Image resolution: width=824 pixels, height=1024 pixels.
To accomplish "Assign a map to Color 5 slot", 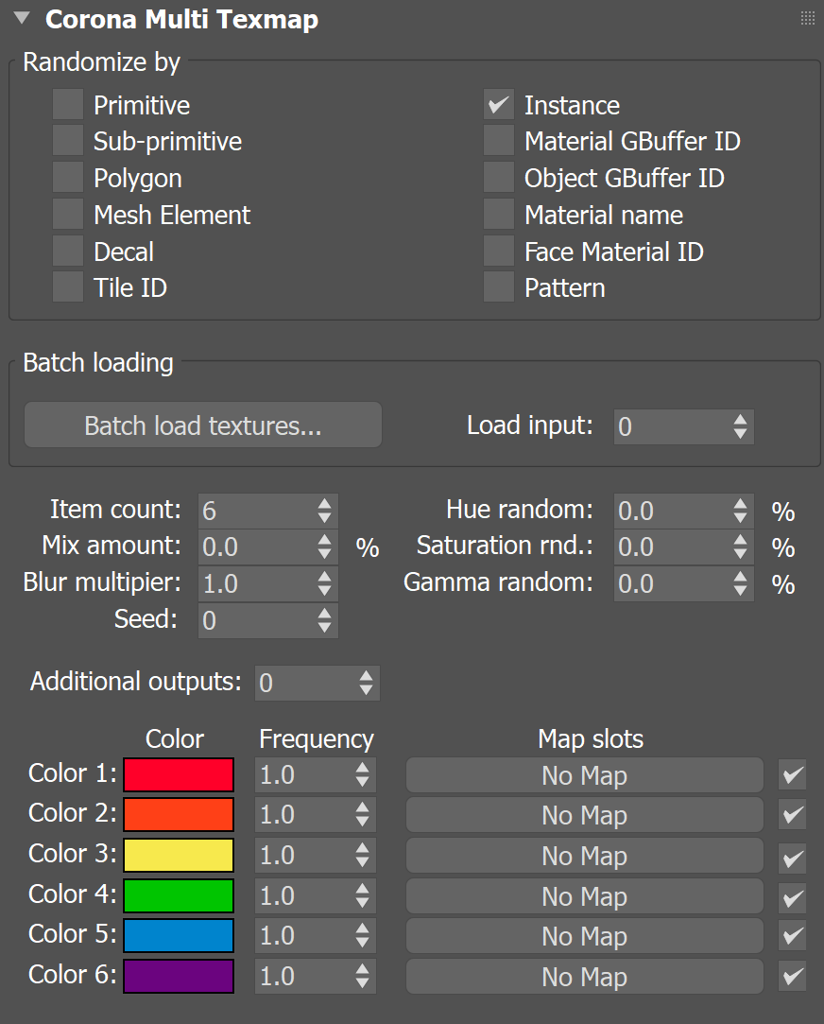I will [585, 936].
